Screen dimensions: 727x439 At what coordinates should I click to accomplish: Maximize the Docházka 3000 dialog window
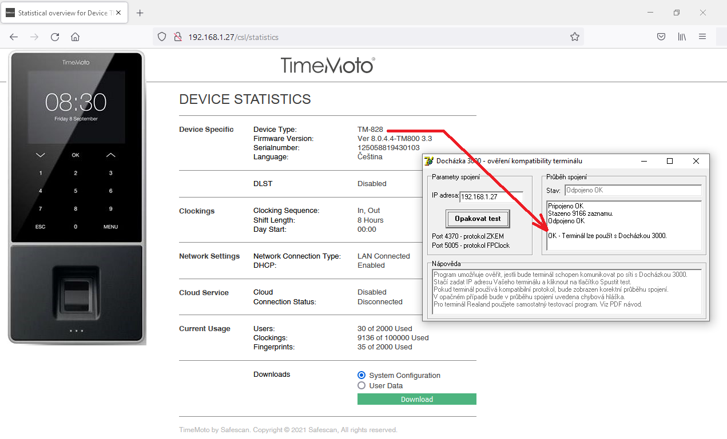click(670, 161)
